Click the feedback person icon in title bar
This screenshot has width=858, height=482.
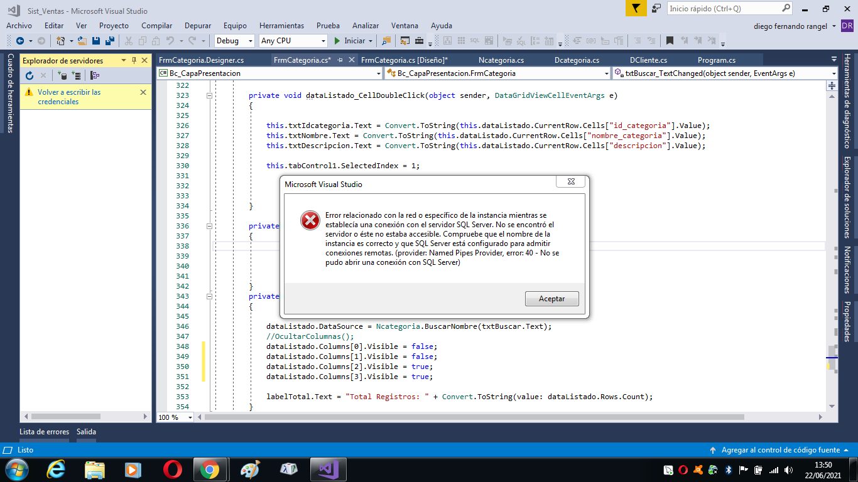(656, 8)
